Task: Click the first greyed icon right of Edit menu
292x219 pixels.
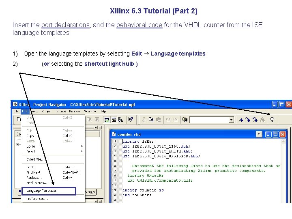Action: pos(89,120)
